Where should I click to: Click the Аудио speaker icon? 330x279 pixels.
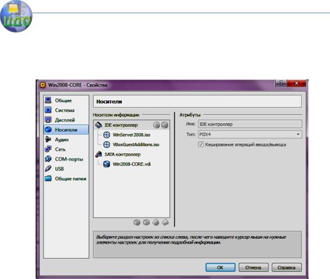point(48,139)
